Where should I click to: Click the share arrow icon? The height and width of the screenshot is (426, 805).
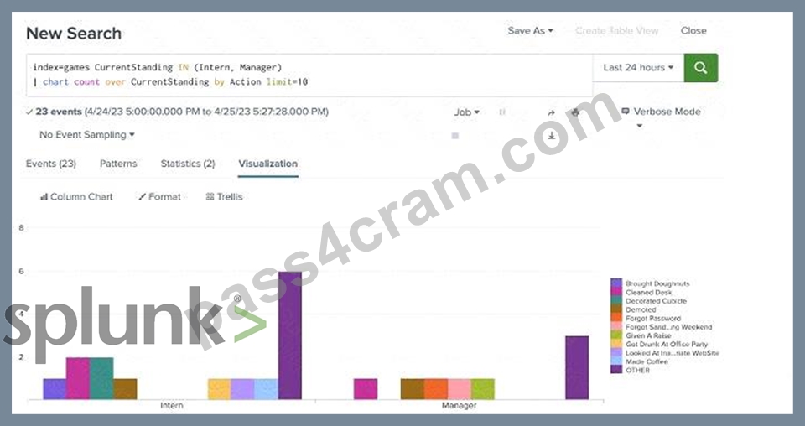click(551, 112)
